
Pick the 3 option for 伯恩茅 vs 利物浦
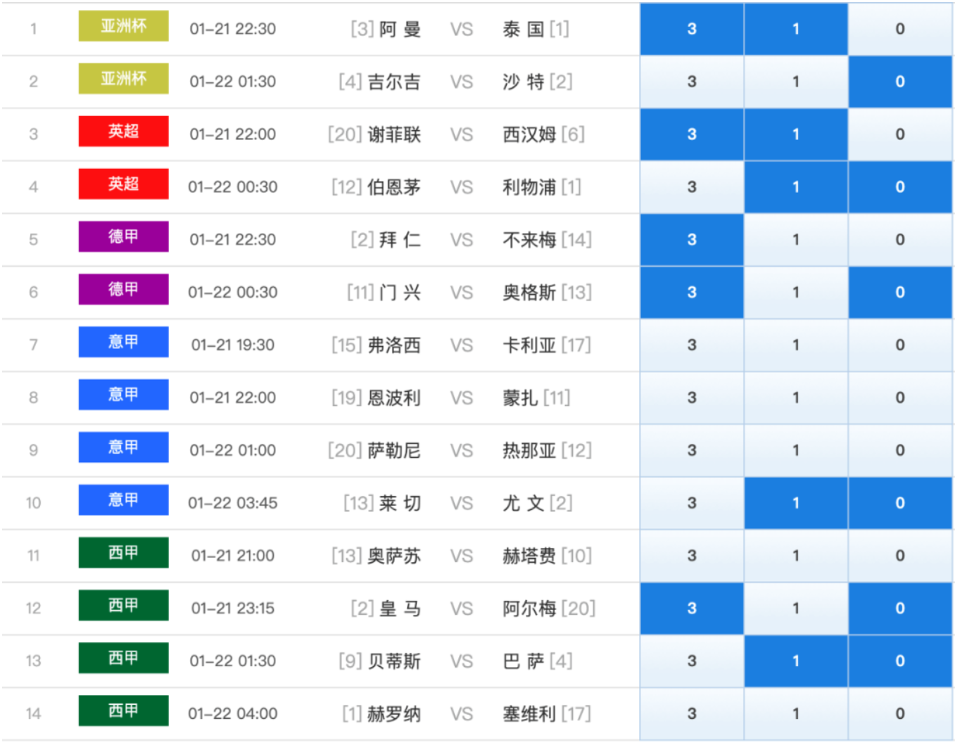[692, 187]
